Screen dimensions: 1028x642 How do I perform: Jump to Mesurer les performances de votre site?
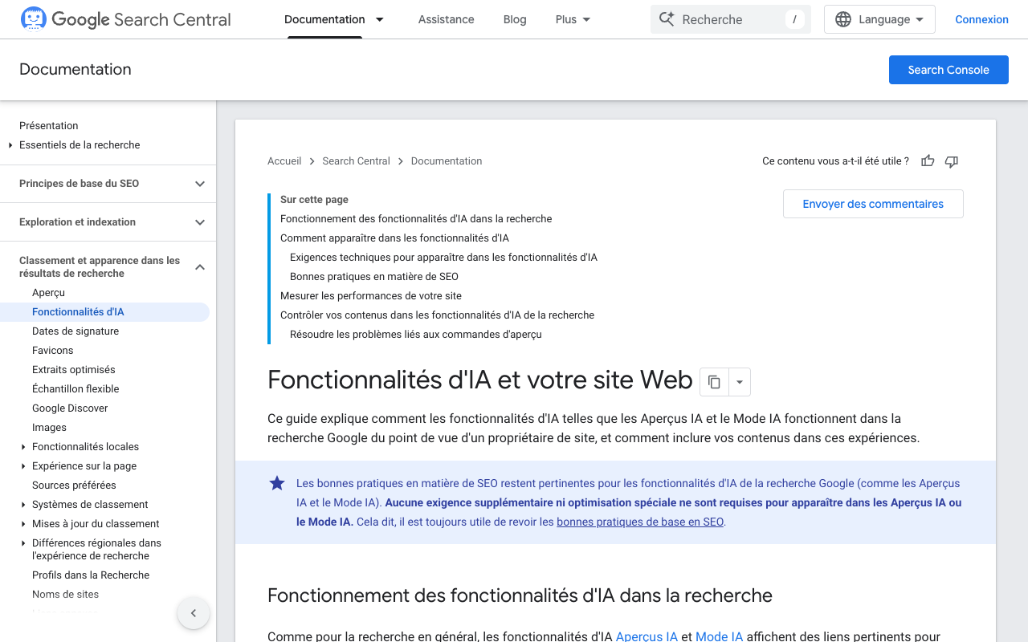(371, 296)
